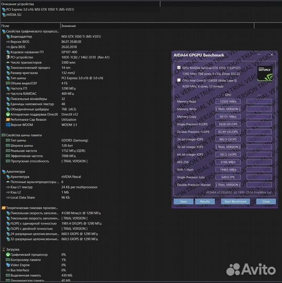
Task: Minimize the AIDA64 GPGPU Benchmark dialog
Action: pyautogui.click(x=259, y=55)
